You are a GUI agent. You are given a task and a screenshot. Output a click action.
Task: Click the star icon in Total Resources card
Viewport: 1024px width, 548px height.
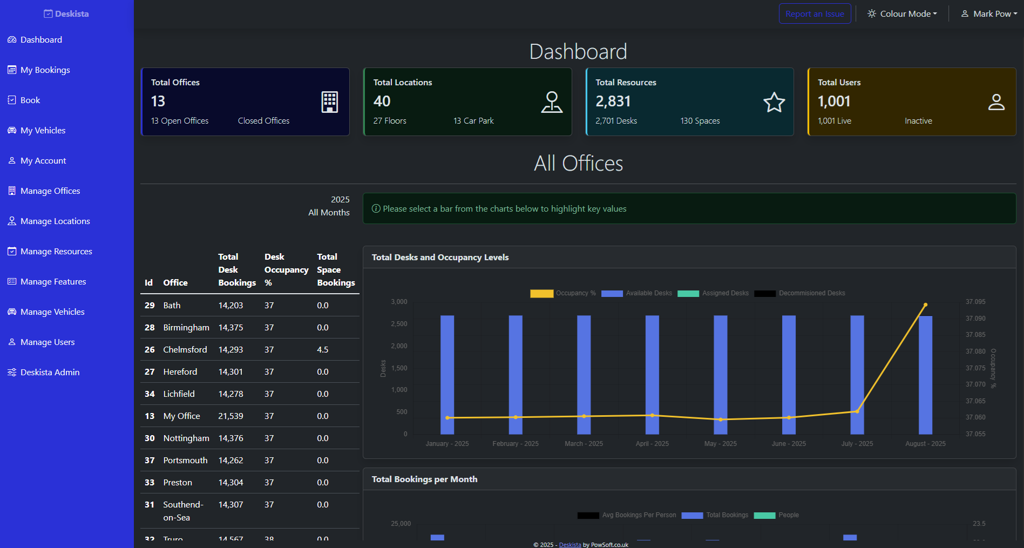[774, 102]
